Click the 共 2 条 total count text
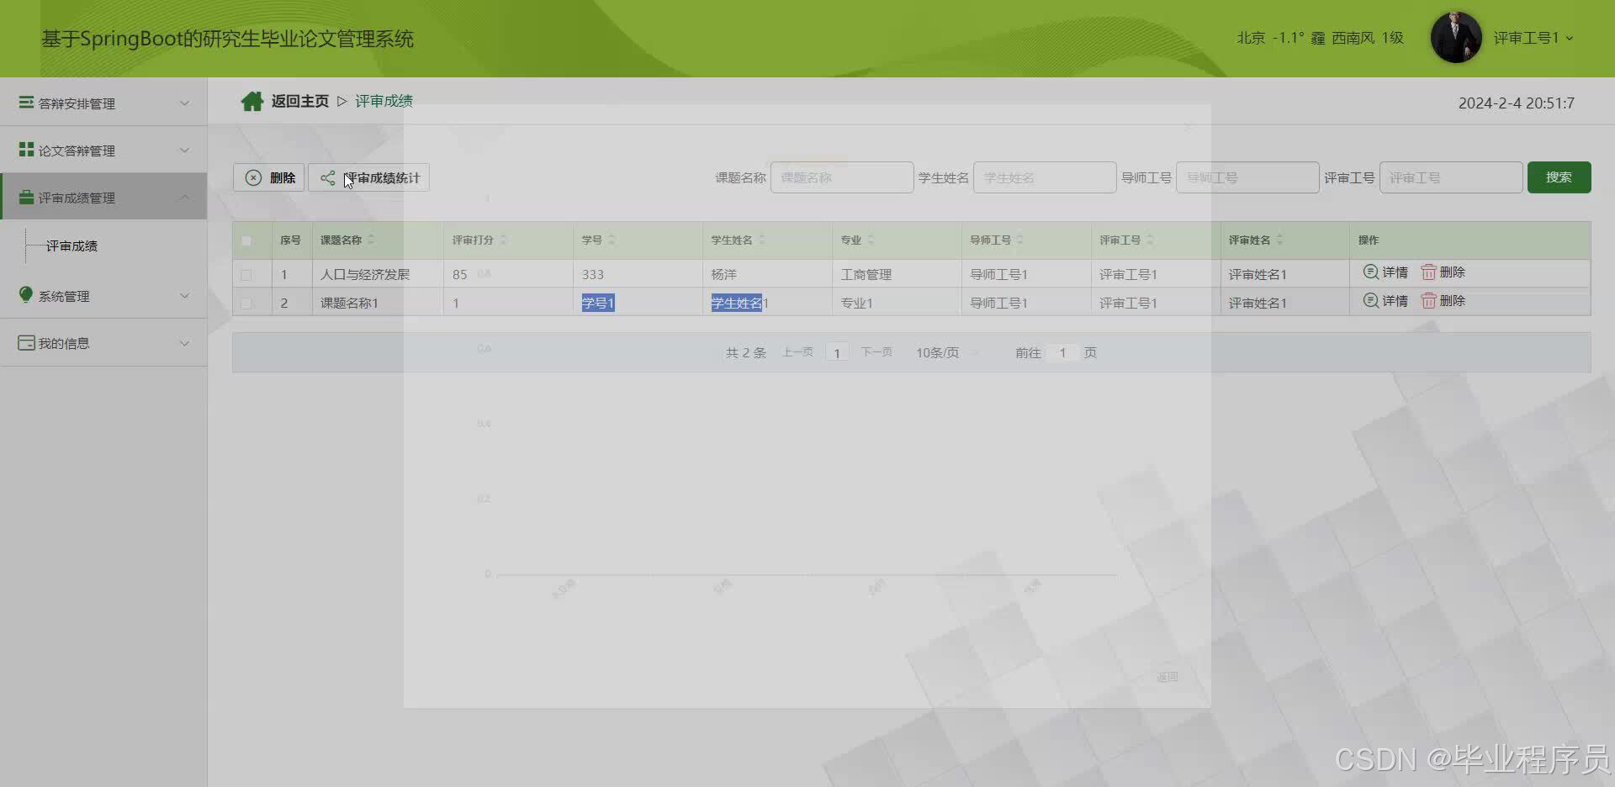 [x=746, y=352]
